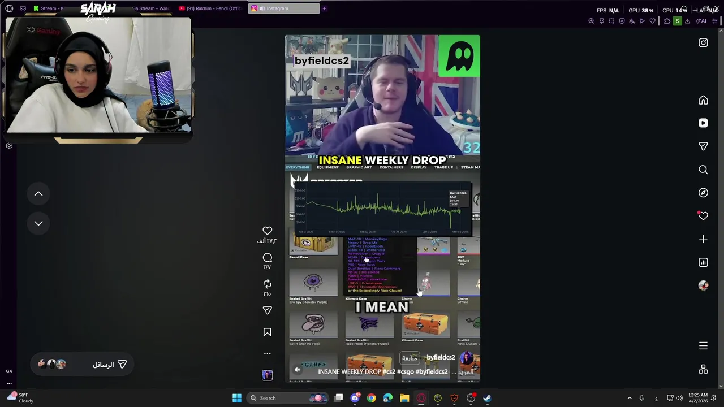
Task: Expand caption with المزيد link
Action: (x=466, y=372)
